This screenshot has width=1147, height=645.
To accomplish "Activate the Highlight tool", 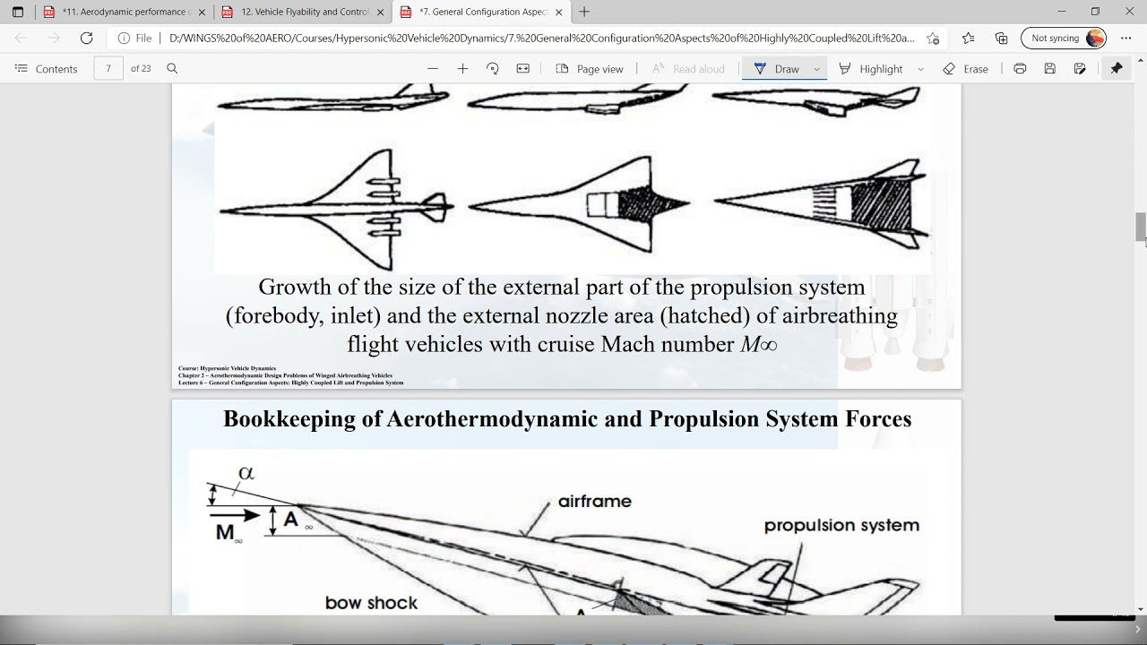I will (871, 69).
